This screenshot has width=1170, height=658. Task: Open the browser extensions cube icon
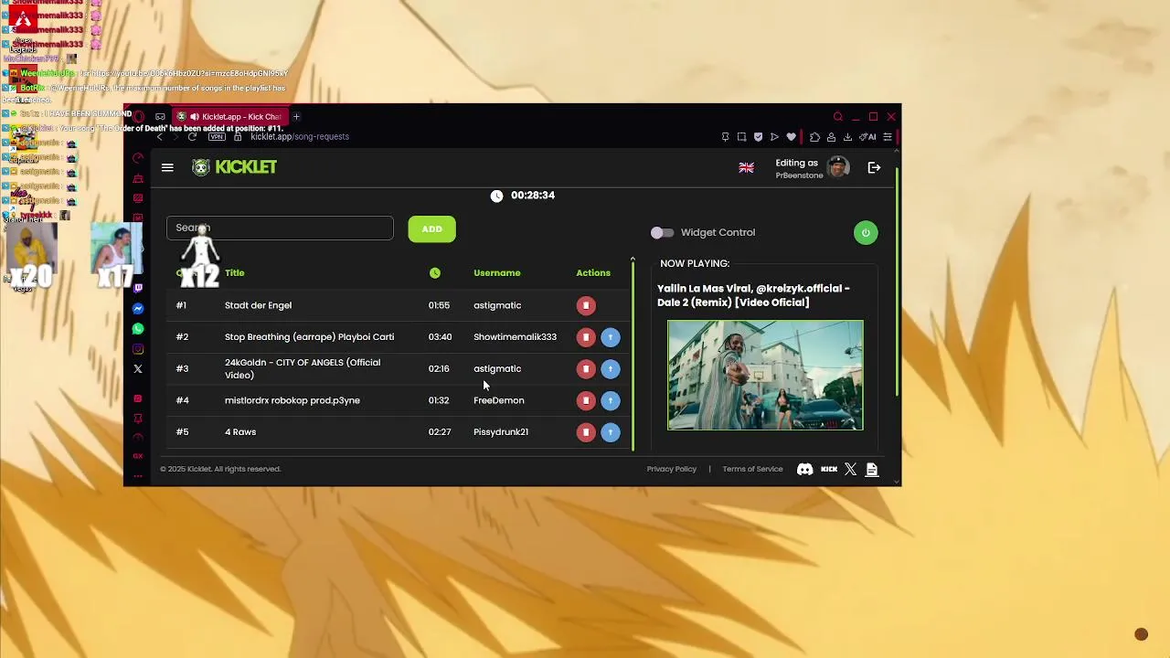coord(814,137)
